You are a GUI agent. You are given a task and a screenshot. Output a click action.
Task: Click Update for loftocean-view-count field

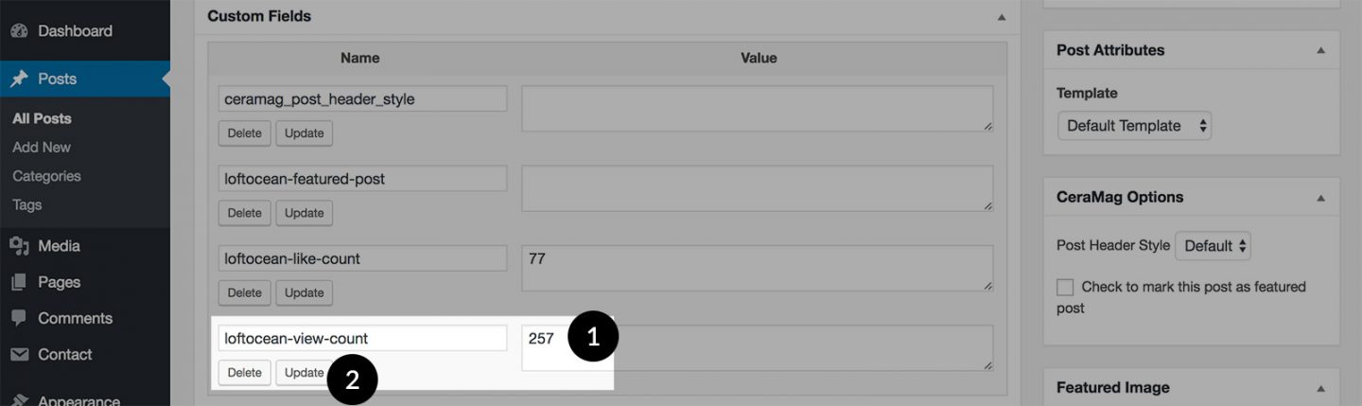[305, 373]
